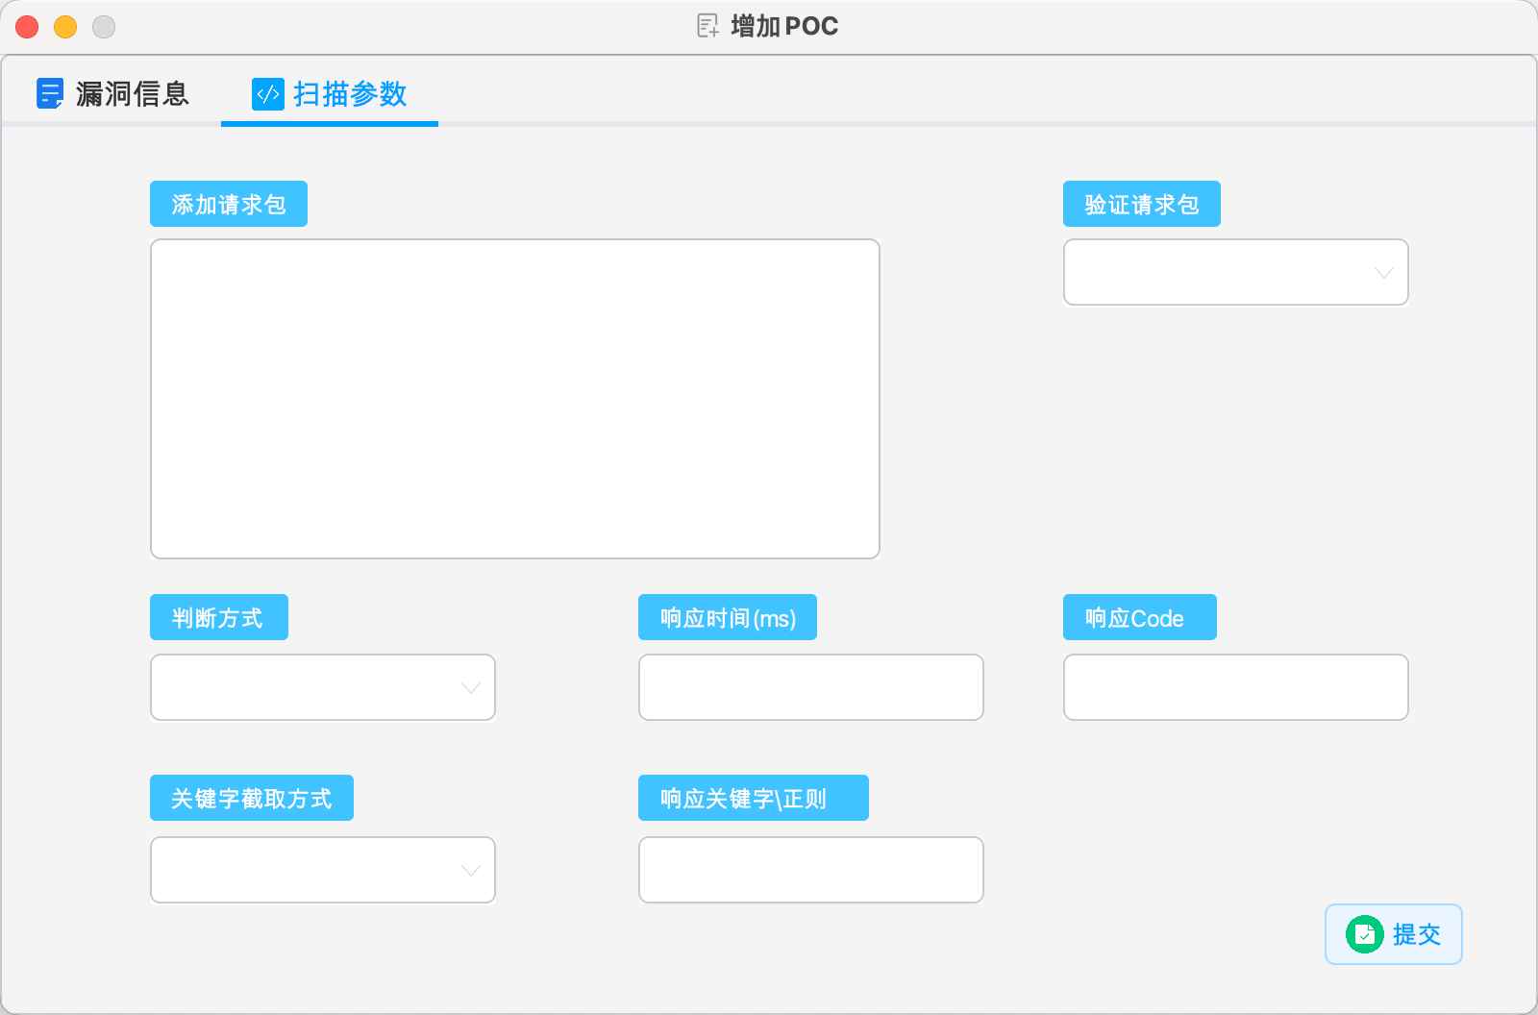Click the code icon beside 扫描参数 tab
This screenshot has width=1538, height=1015.
click(x=266, y=94)
